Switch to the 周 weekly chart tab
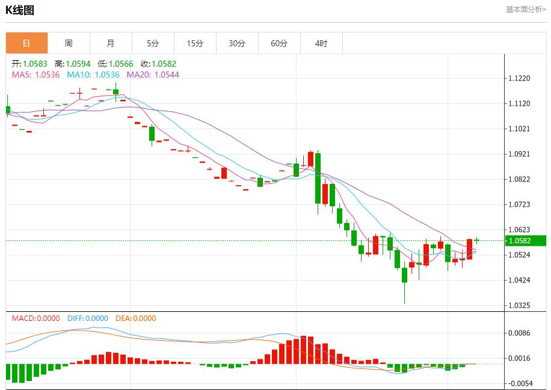551x390 pixels. coord(68,43)
